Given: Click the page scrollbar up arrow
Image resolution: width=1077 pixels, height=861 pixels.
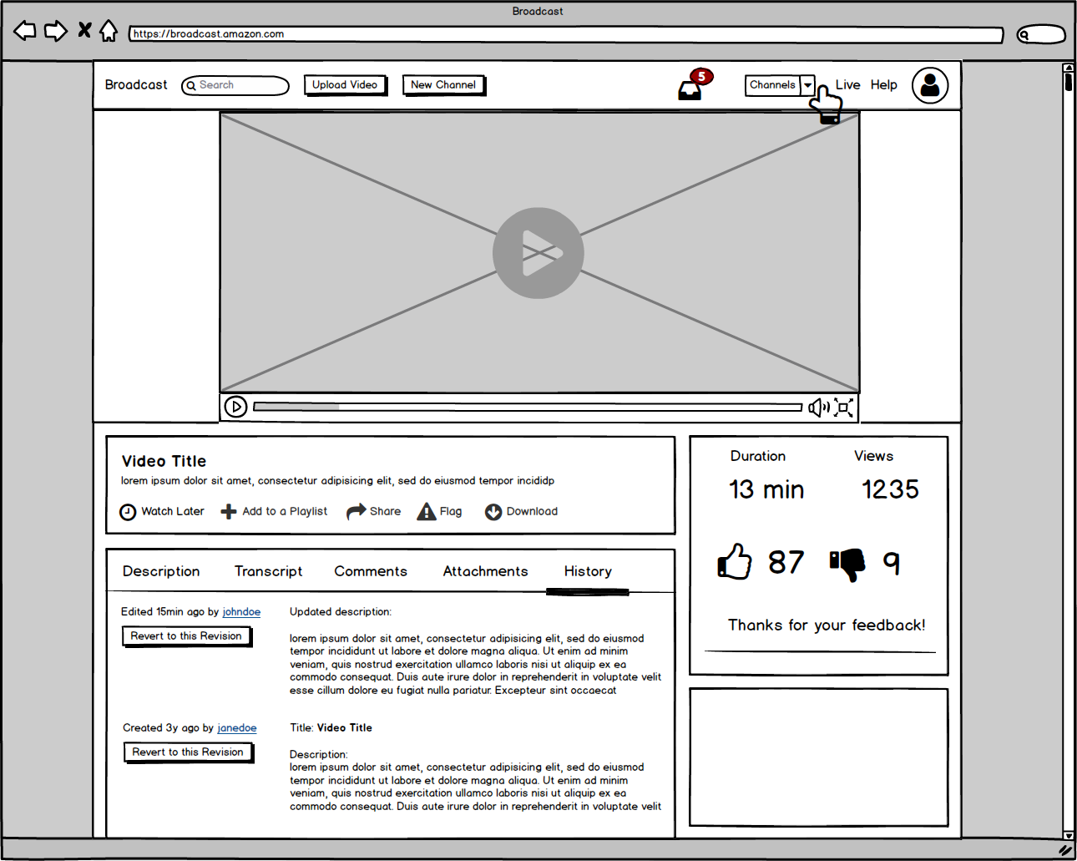Looking at the screenshot, I should 1069,68.
